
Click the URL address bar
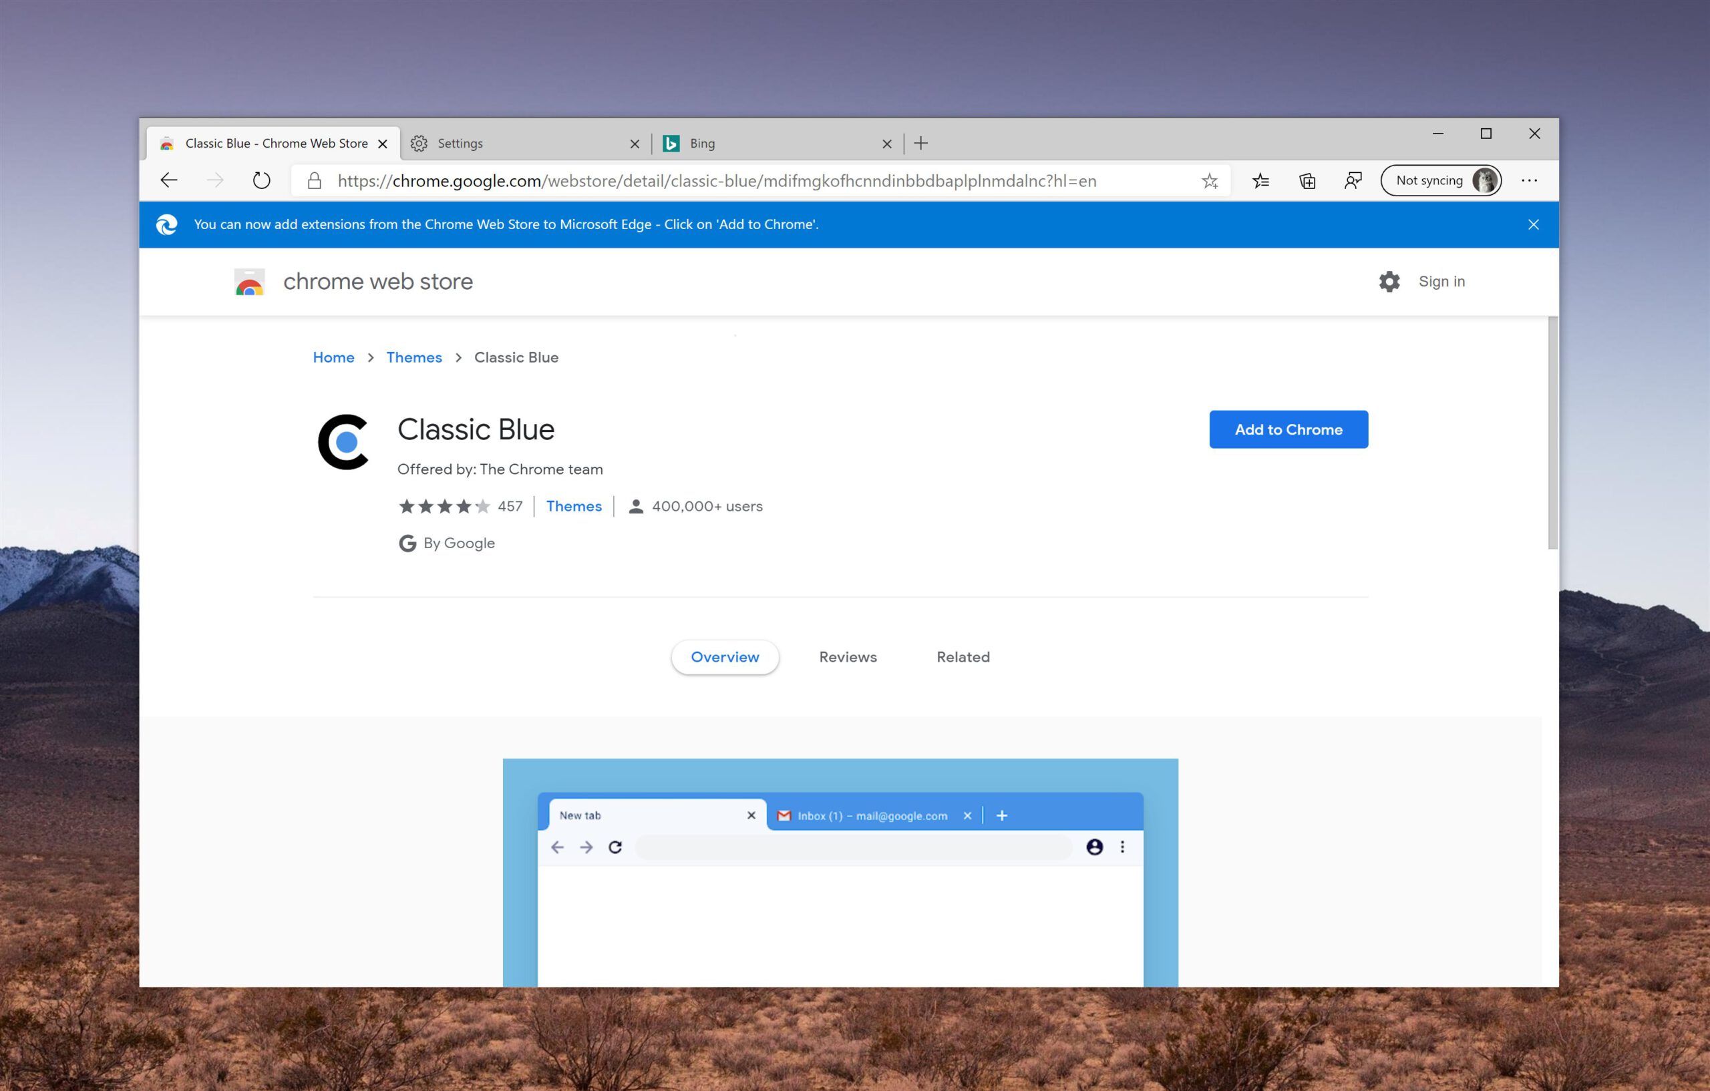click(760, 181)
